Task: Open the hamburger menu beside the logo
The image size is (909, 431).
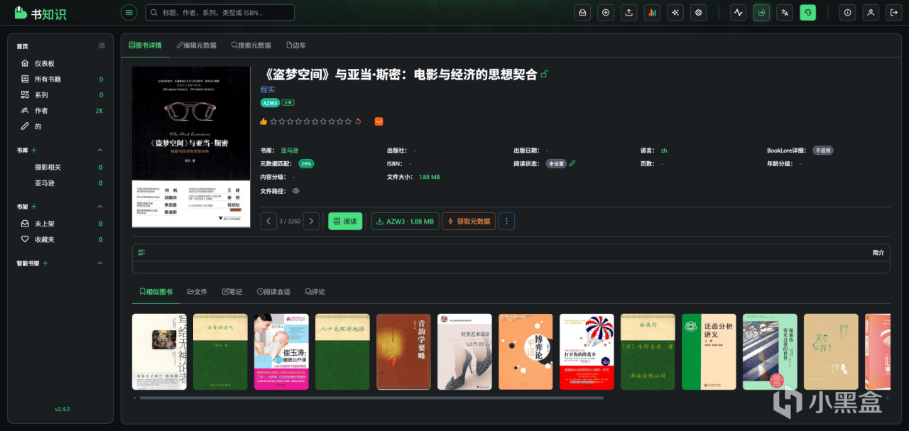Action: (x=129, y=12)
